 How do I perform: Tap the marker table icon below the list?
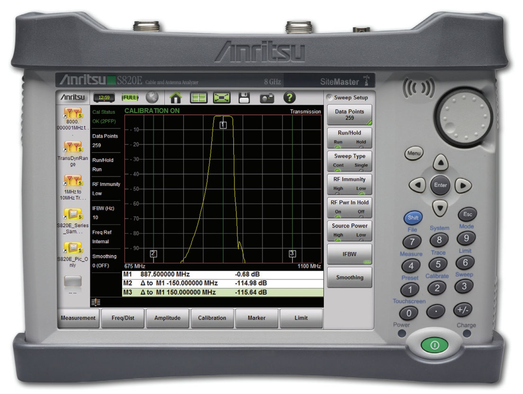96,302
